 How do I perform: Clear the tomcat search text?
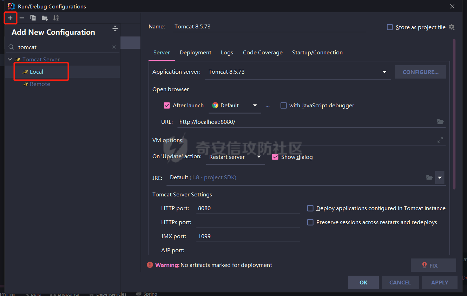click(114, 47)
